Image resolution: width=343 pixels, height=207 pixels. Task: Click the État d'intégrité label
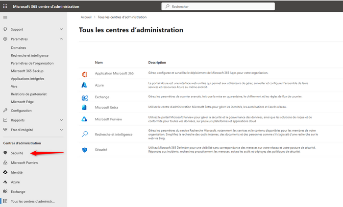(x=22, y=130)
